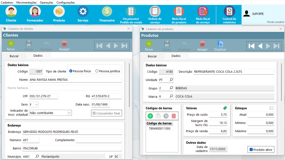
Task: Open the Grupo lookup search
Action: 171,88
